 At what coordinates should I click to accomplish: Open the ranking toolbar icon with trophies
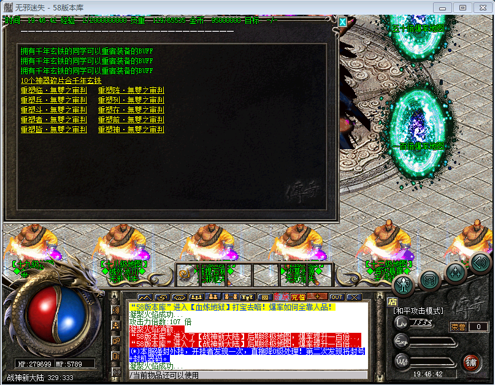(248, 297)
